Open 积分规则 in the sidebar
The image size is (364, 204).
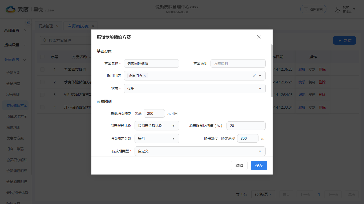coord(13,95)
